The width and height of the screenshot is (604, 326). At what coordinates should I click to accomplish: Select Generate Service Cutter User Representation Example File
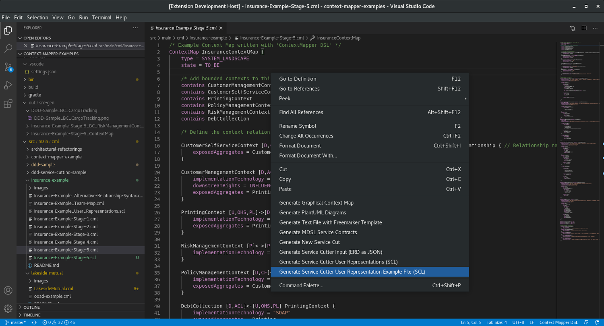(370, 272)
